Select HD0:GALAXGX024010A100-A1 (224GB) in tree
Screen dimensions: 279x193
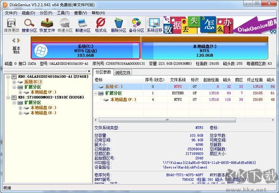pos(53,77)
